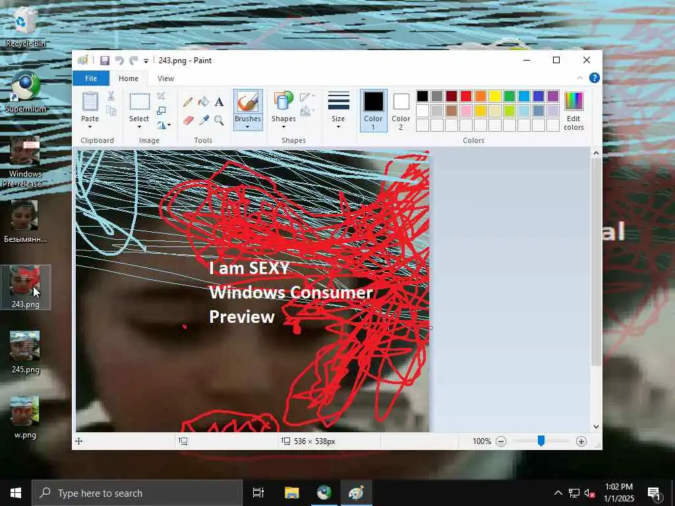
Task: Click the Redo arrow in title bar
Action: [134, 61]
